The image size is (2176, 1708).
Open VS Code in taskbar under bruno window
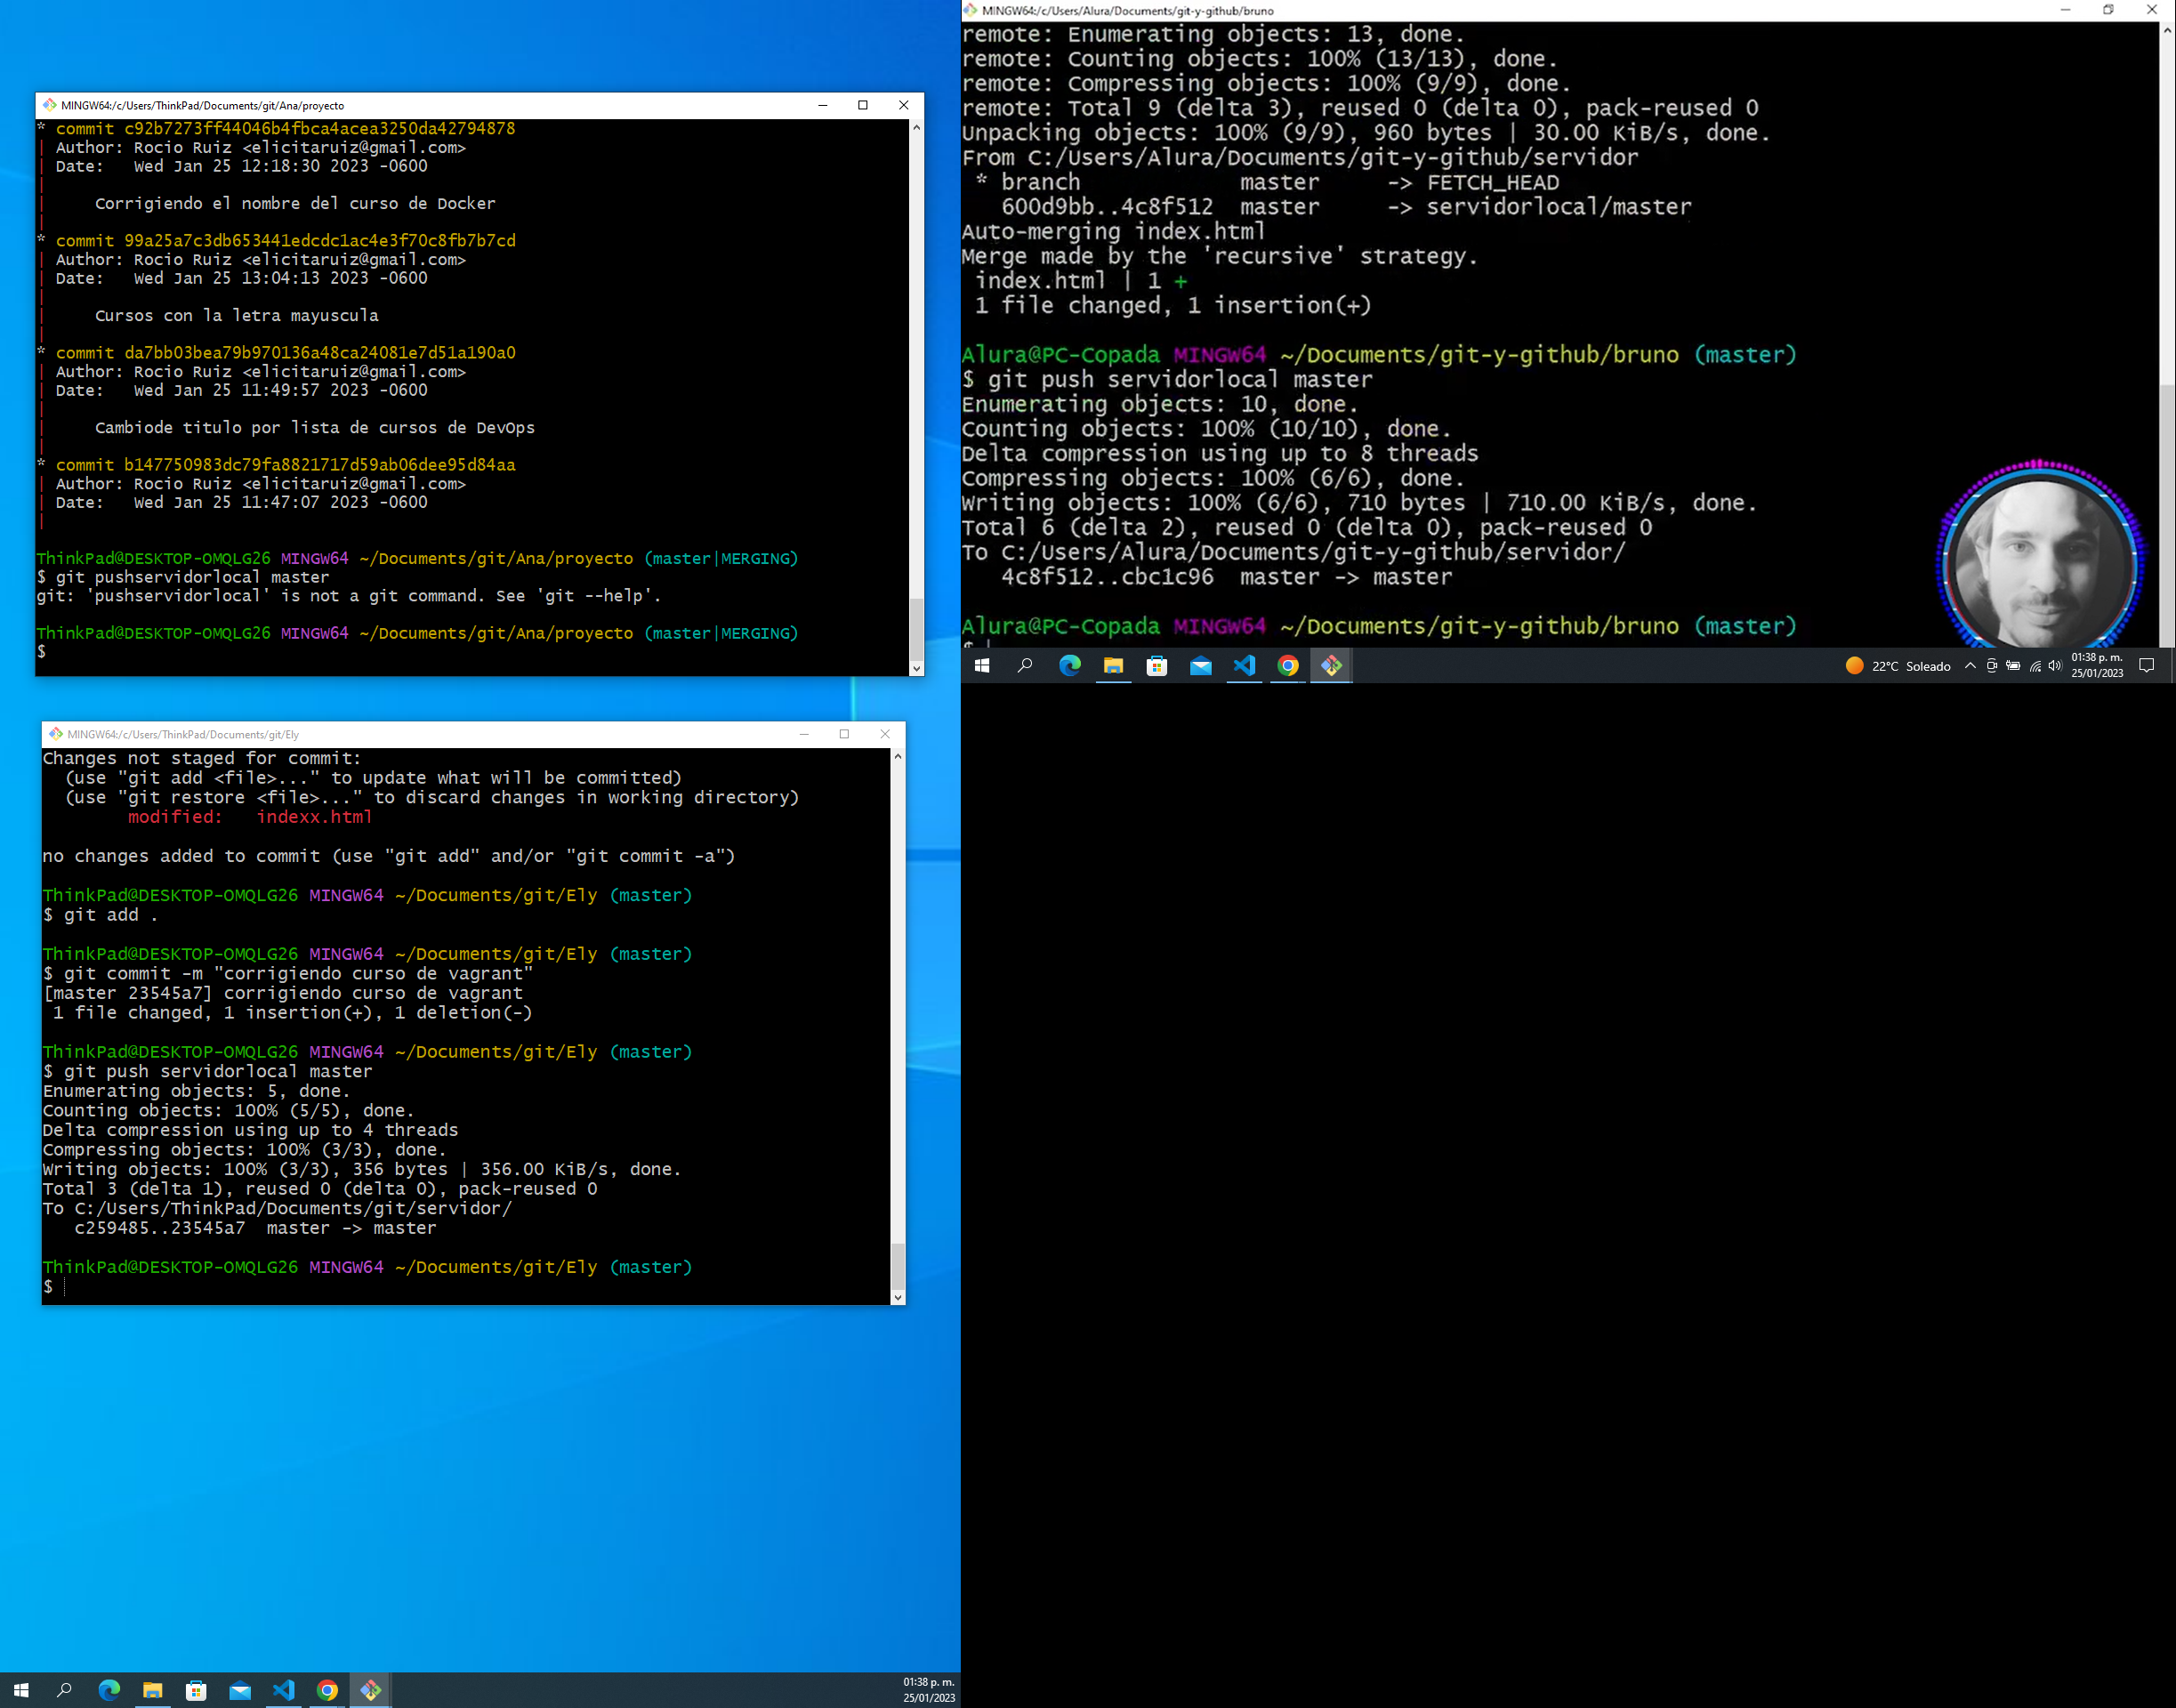1244,666
